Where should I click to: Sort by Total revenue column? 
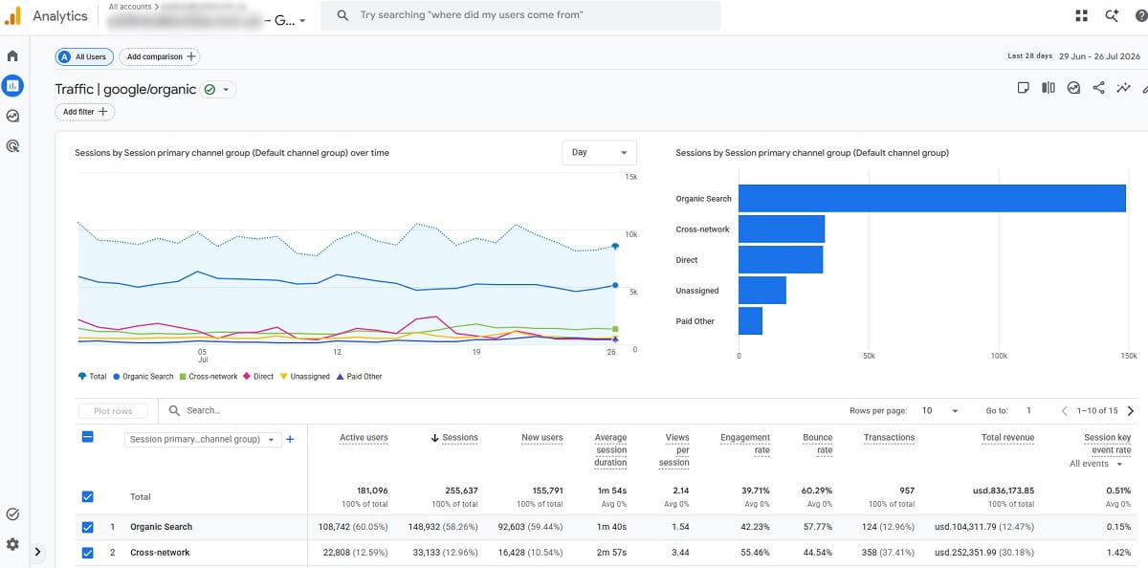click(x=1007, y=438)
